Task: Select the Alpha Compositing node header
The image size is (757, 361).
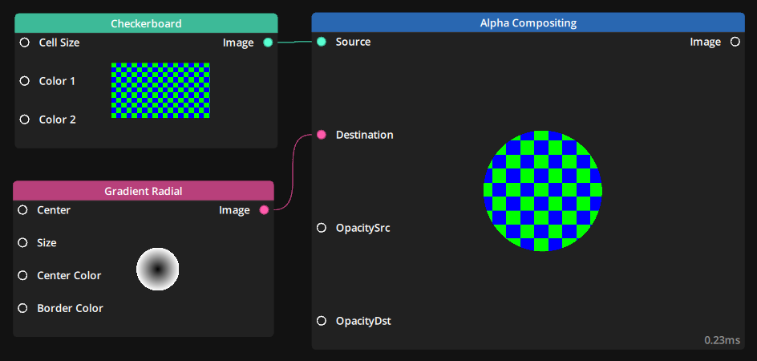Action: click(528, 22)
